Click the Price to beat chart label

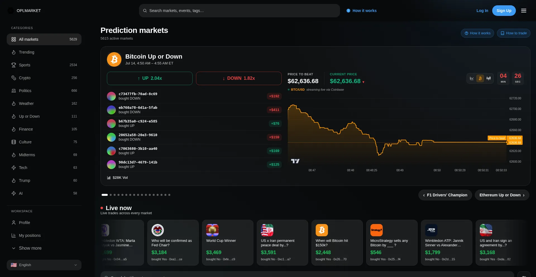497,138
